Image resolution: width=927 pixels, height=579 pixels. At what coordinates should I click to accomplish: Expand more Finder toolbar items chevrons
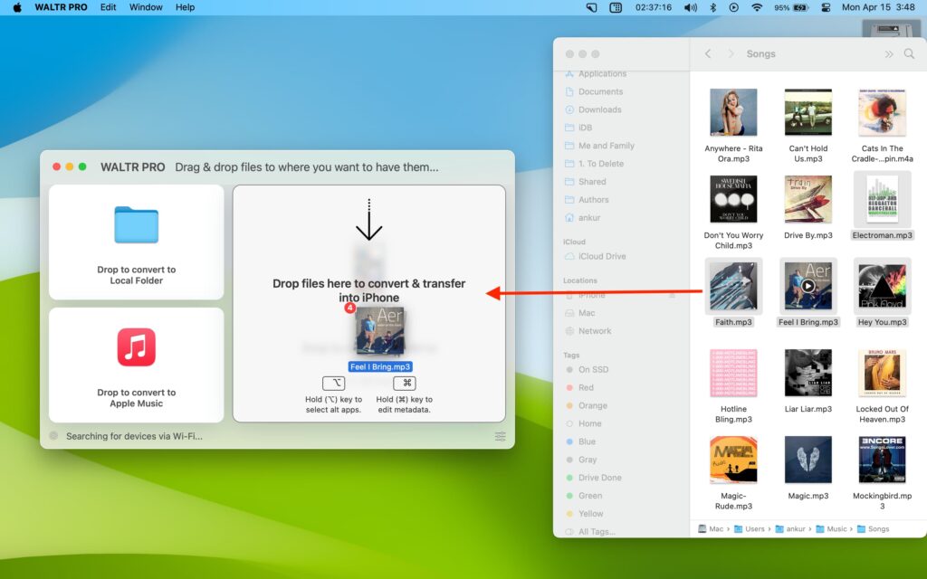click(889, 53)
